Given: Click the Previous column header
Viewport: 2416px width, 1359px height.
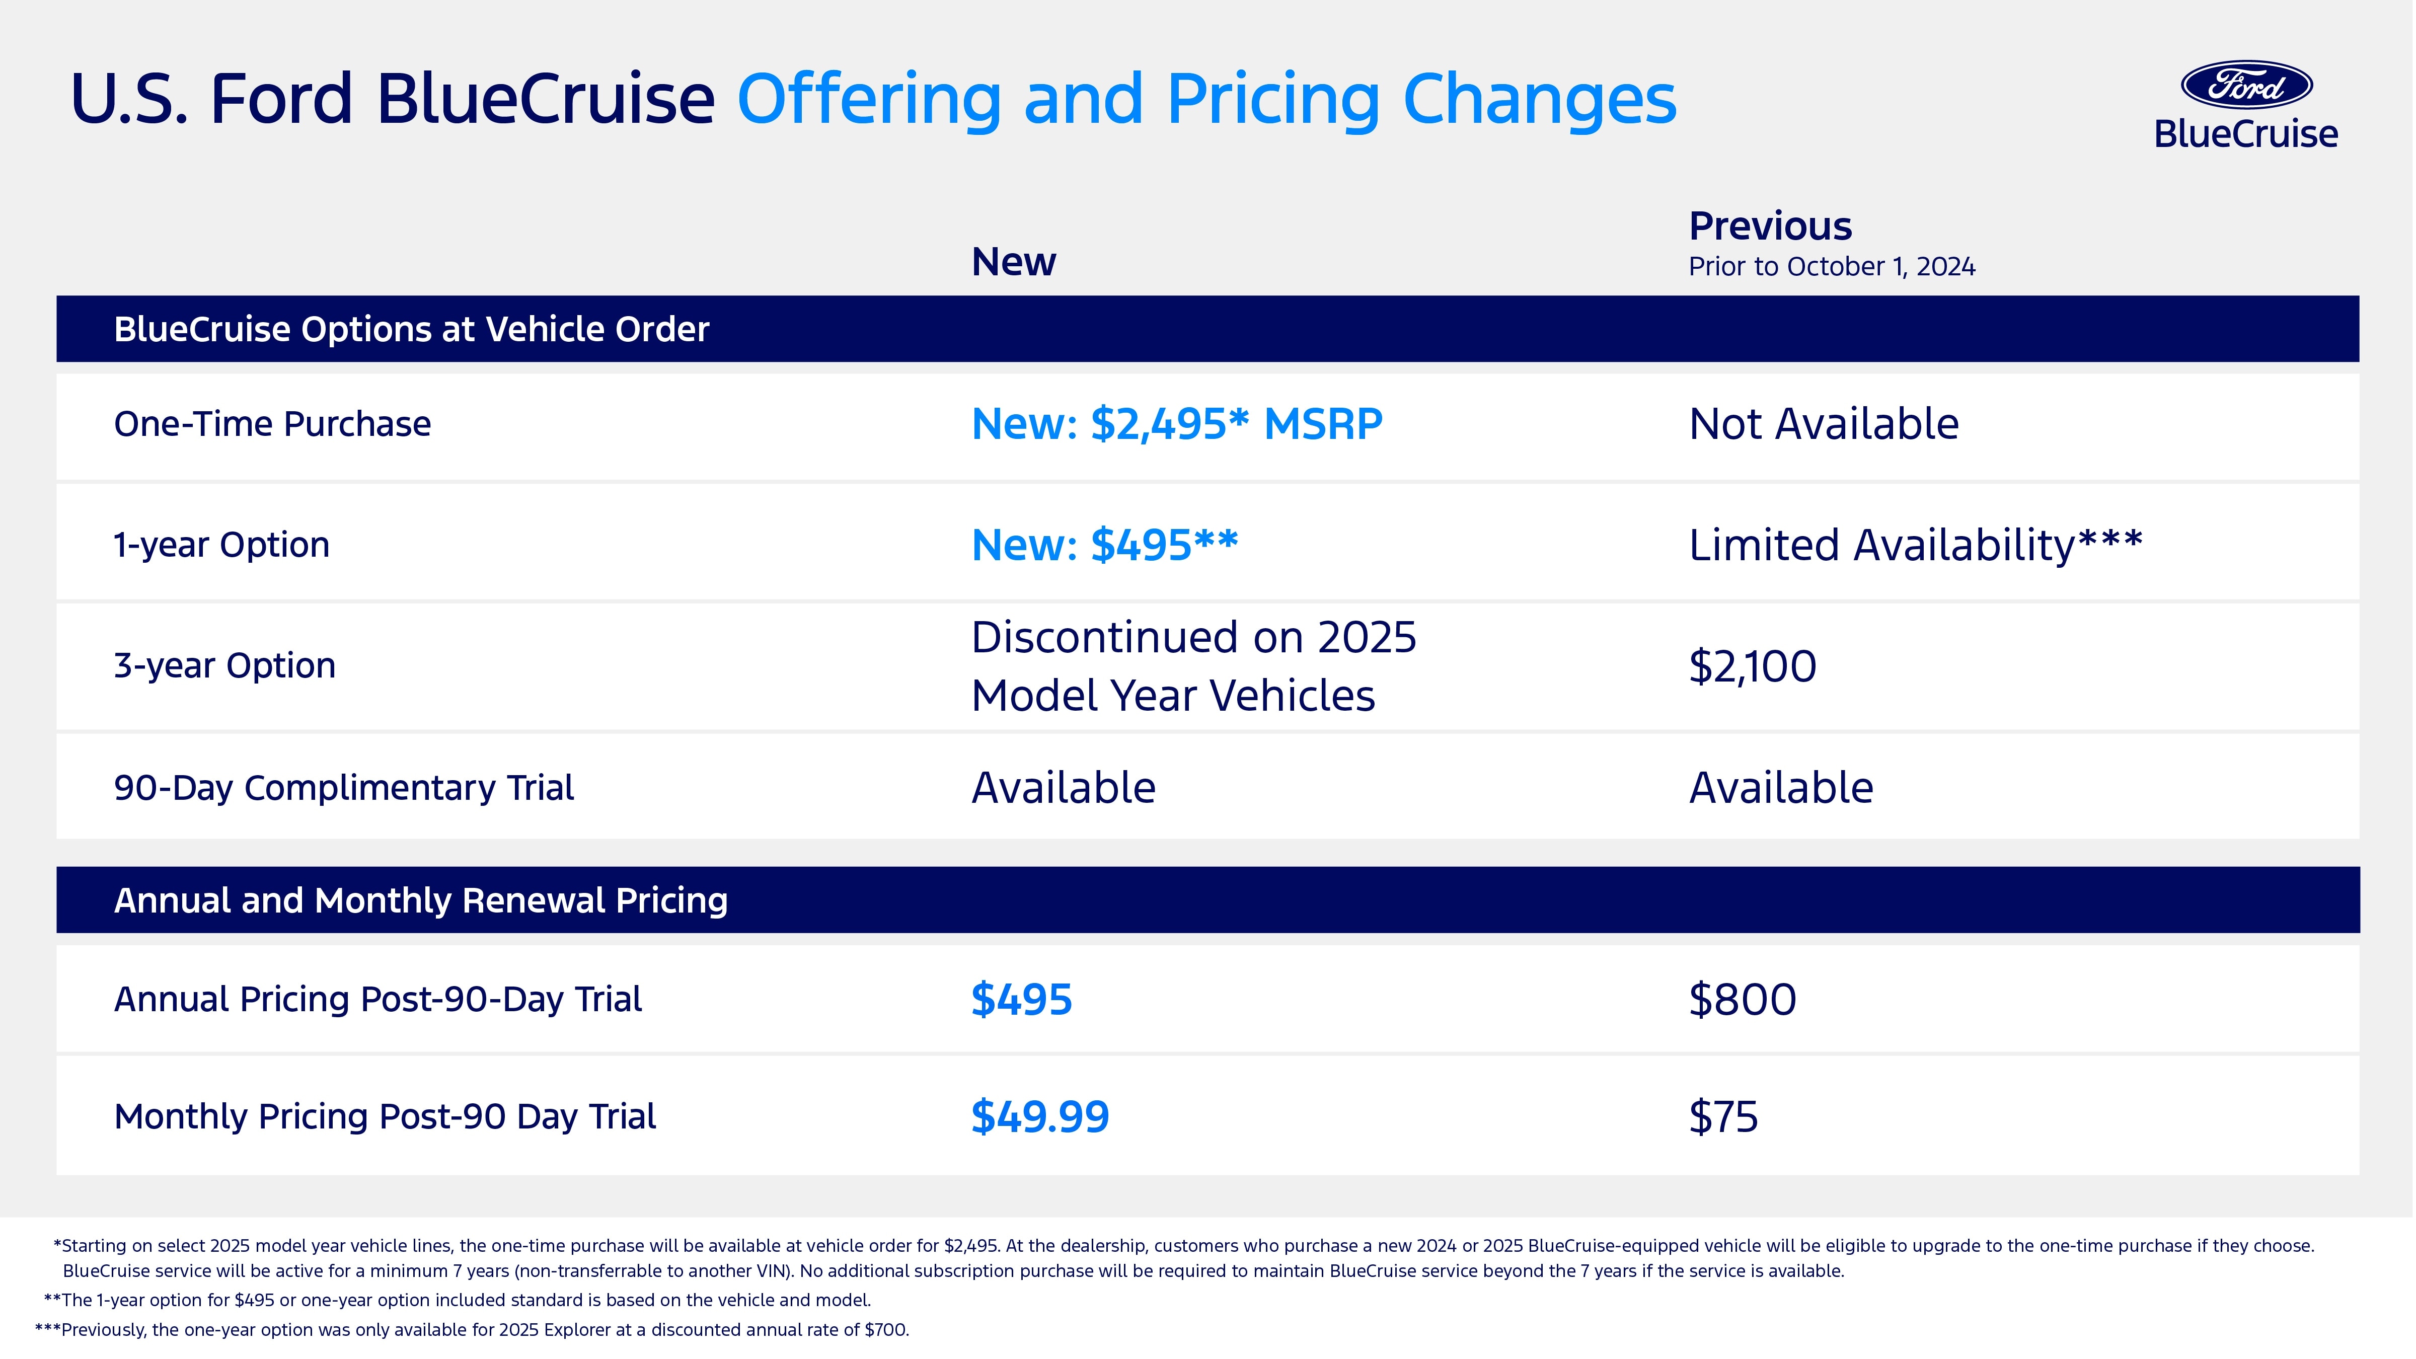Looking at the screenshot, I should click(x=1770, y=226).
